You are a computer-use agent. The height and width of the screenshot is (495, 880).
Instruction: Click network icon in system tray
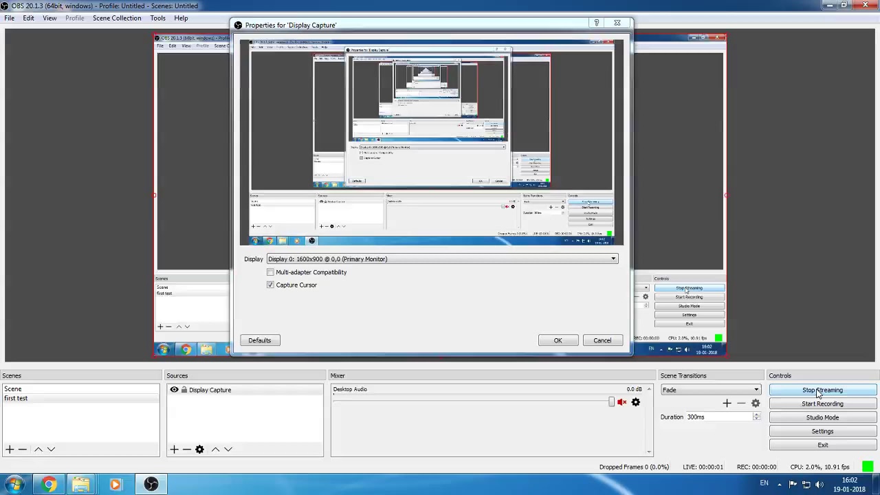point(806,485)
